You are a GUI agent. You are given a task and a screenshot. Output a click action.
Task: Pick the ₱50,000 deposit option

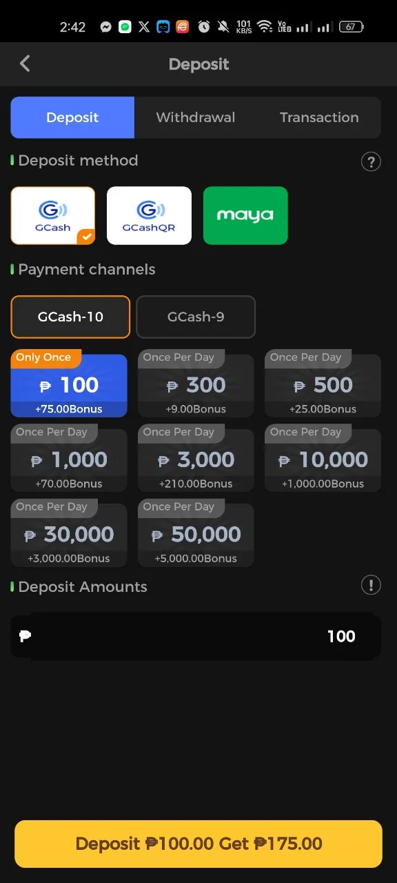point(196,535)
